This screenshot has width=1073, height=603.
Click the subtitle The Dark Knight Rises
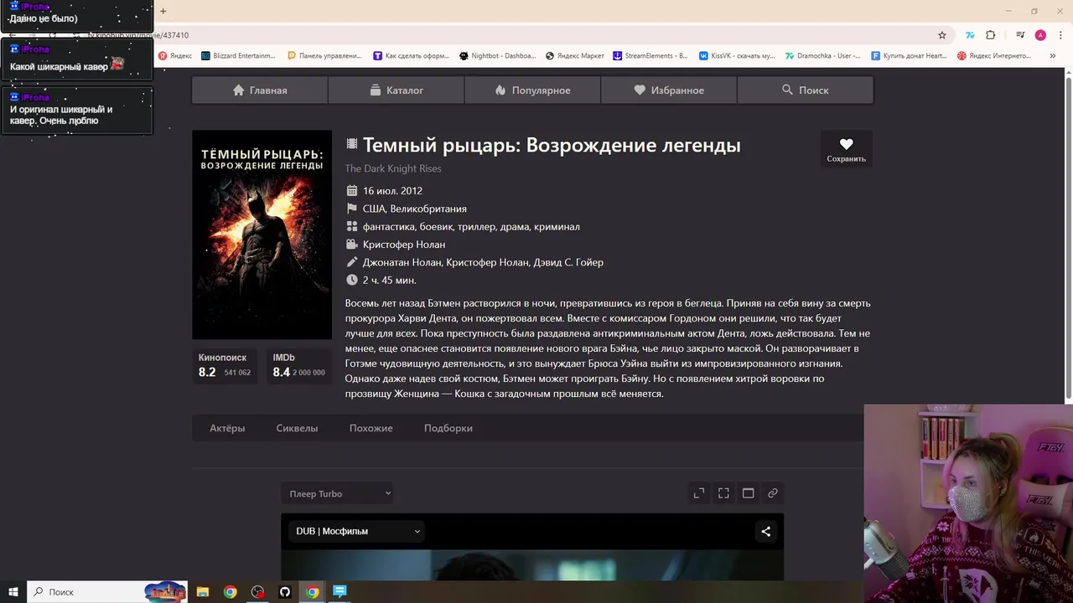tap(393, 168)
